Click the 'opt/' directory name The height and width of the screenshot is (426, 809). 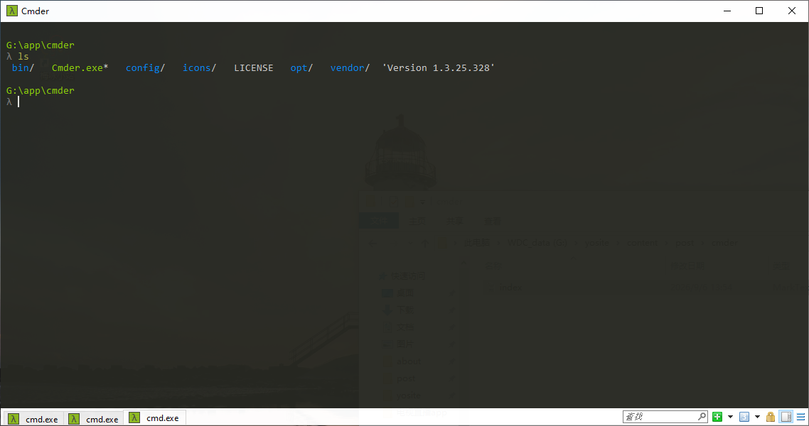point(301,68)
